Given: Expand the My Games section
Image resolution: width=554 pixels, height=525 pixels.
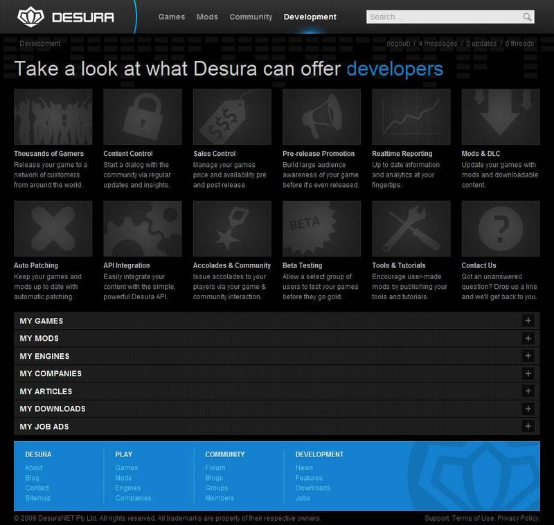Looking at the screenshot, I should 528,321.
